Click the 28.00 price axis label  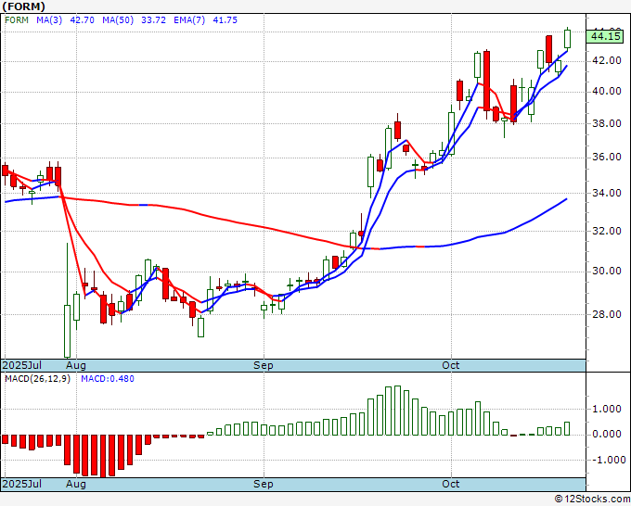tap(607, 314)
